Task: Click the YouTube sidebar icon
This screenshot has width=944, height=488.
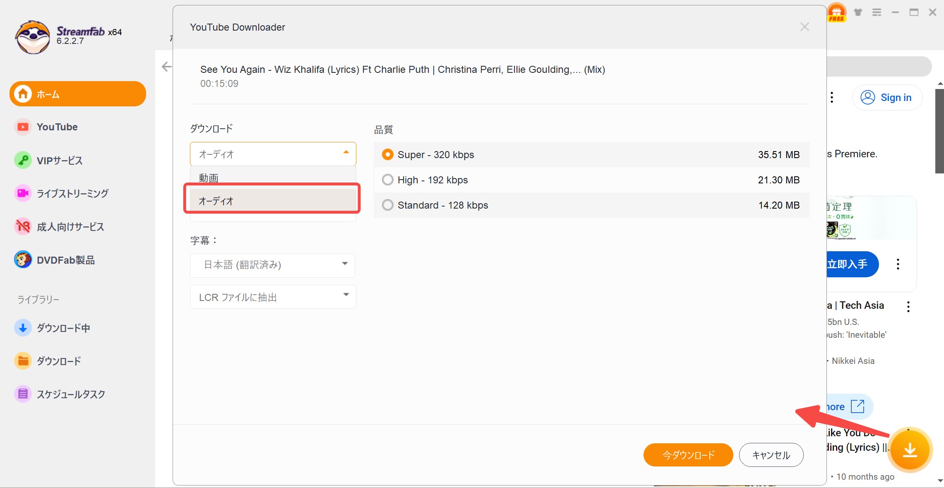Action: (23, 127)
